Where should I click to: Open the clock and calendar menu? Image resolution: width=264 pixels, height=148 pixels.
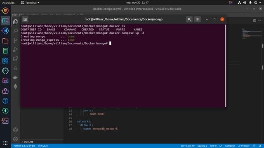137,3
